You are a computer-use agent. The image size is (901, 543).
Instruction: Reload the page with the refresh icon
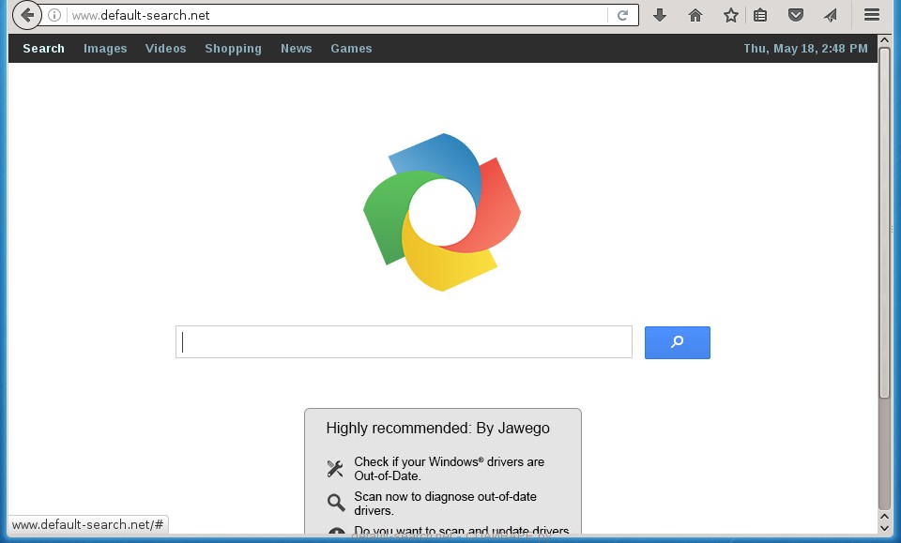(x=621, y=15)
